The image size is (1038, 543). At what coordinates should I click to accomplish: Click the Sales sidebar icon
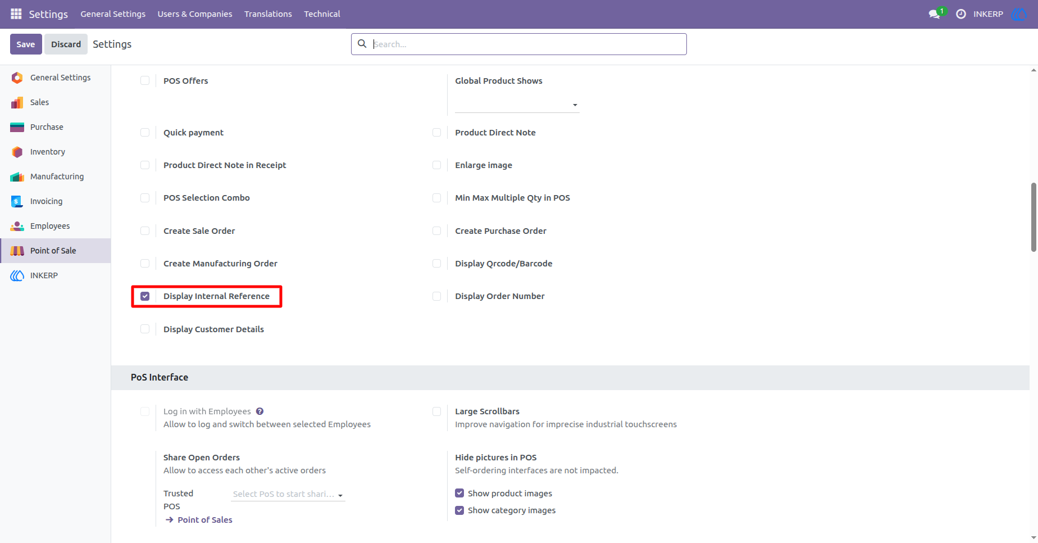pyautogui.click(x=17, y=102)
